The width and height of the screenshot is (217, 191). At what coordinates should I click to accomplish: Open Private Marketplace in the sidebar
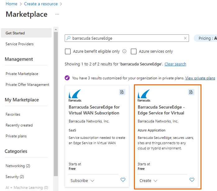[22, 74]
